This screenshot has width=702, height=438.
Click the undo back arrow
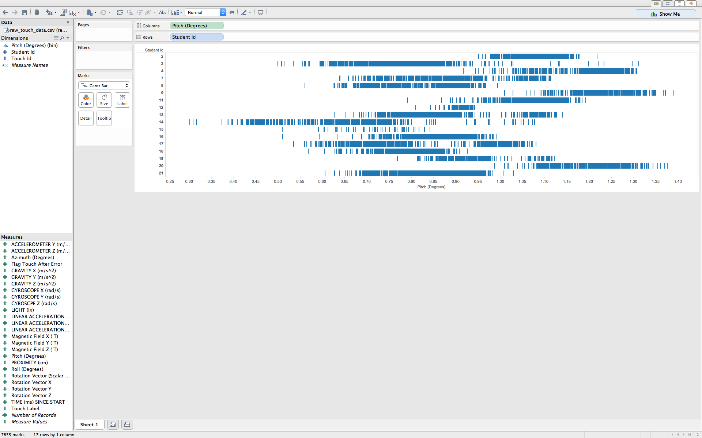click(x=5, y=12)
